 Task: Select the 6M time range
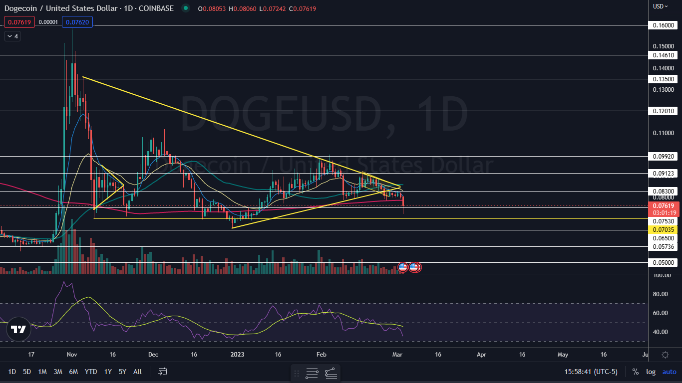(73, 372)
